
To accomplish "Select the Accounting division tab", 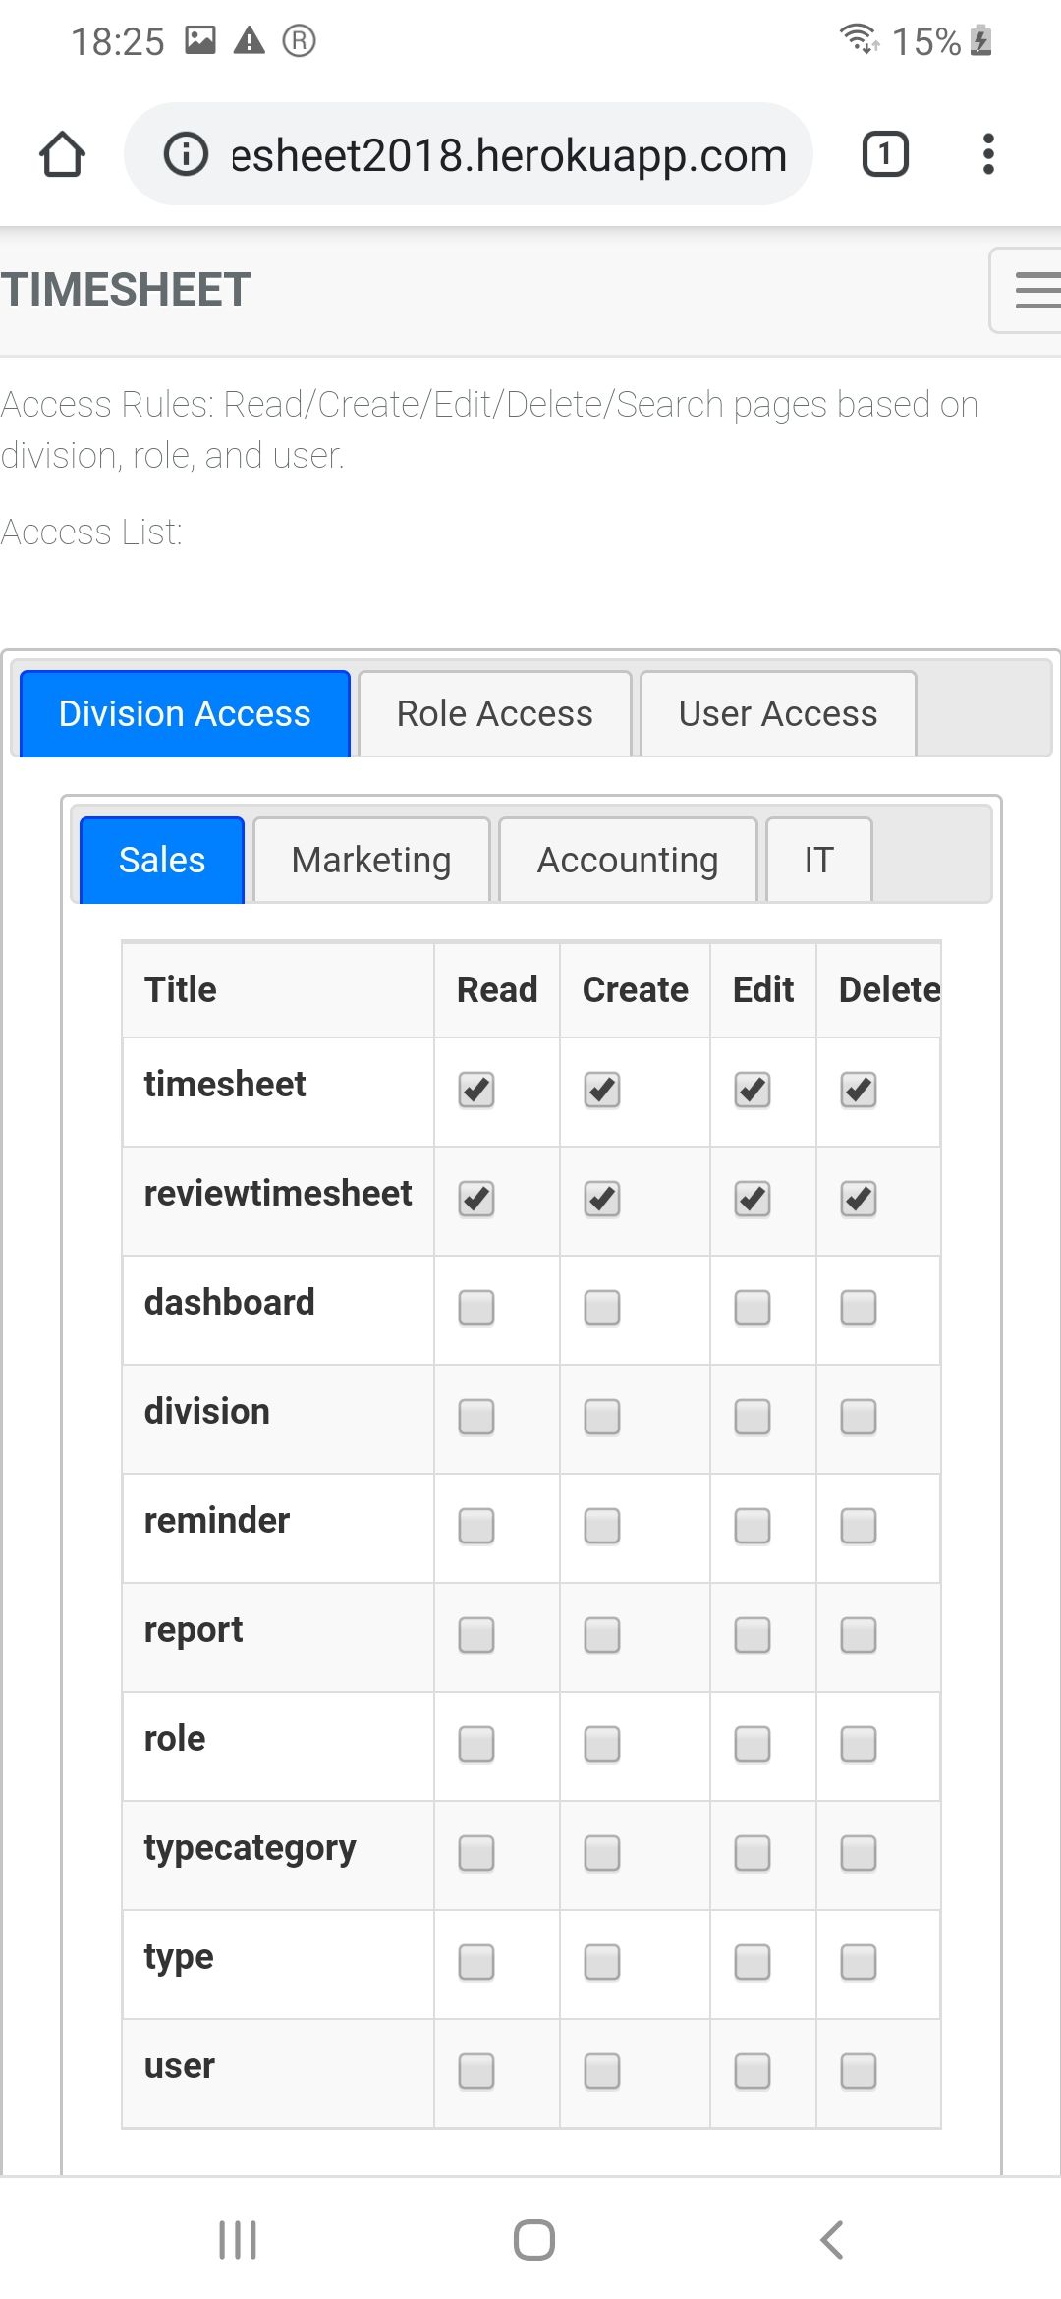I will tap(628, 861).
